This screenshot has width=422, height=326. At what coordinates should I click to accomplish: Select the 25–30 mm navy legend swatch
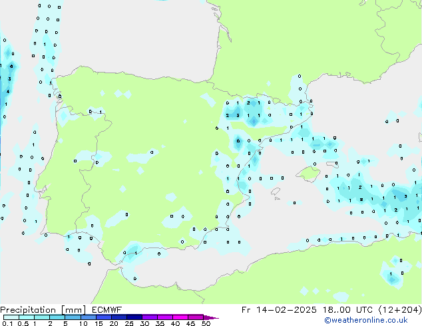134,317
